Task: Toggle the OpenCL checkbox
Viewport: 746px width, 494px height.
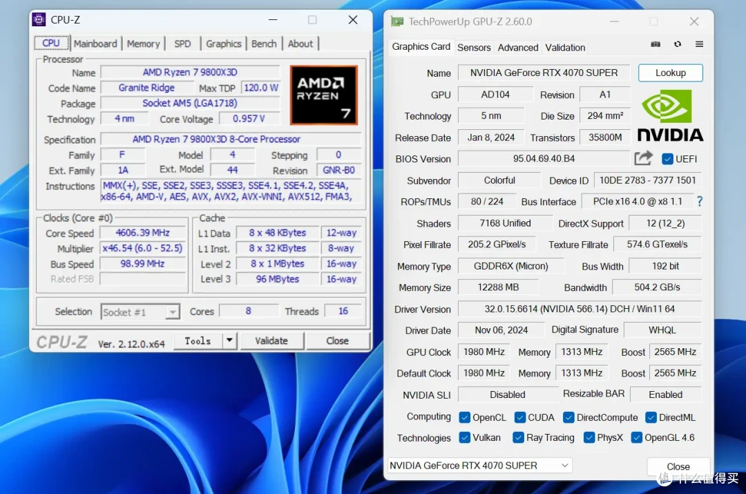Action: point(464,417)
